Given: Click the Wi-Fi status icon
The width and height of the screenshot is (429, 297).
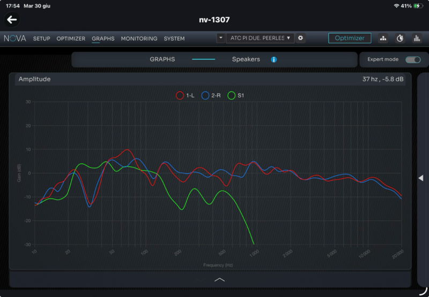Looking at the screenshot, I should 396,6.
